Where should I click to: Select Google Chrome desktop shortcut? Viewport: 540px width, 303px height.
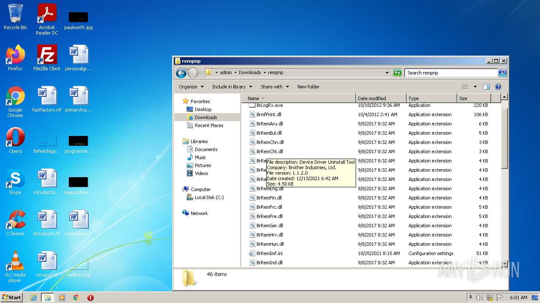point(15,102)
